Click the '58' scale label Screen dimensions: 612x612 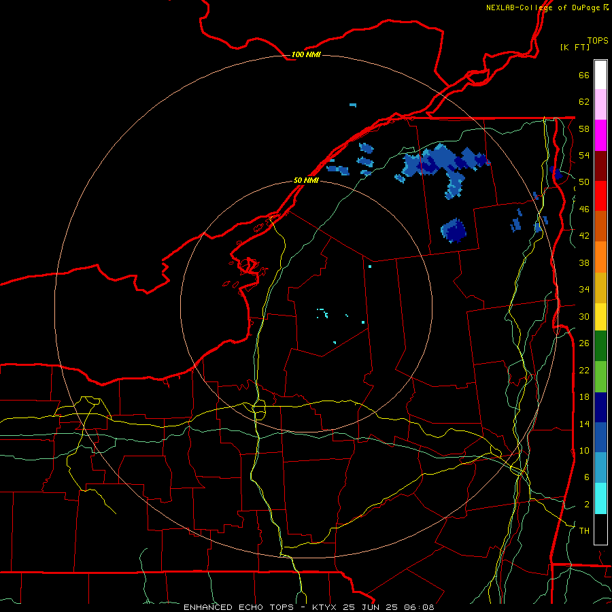coord(584,129)
